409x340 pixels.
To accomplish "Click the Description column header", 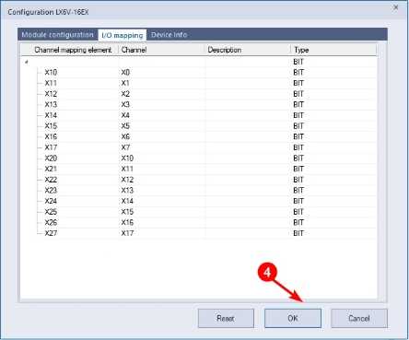I will [248, 50].
